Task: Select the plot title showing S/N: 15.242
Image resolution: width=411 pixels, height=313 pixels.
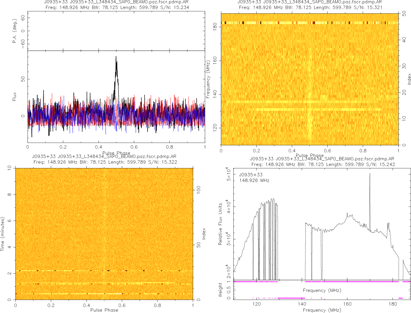Action: [322, 164]
